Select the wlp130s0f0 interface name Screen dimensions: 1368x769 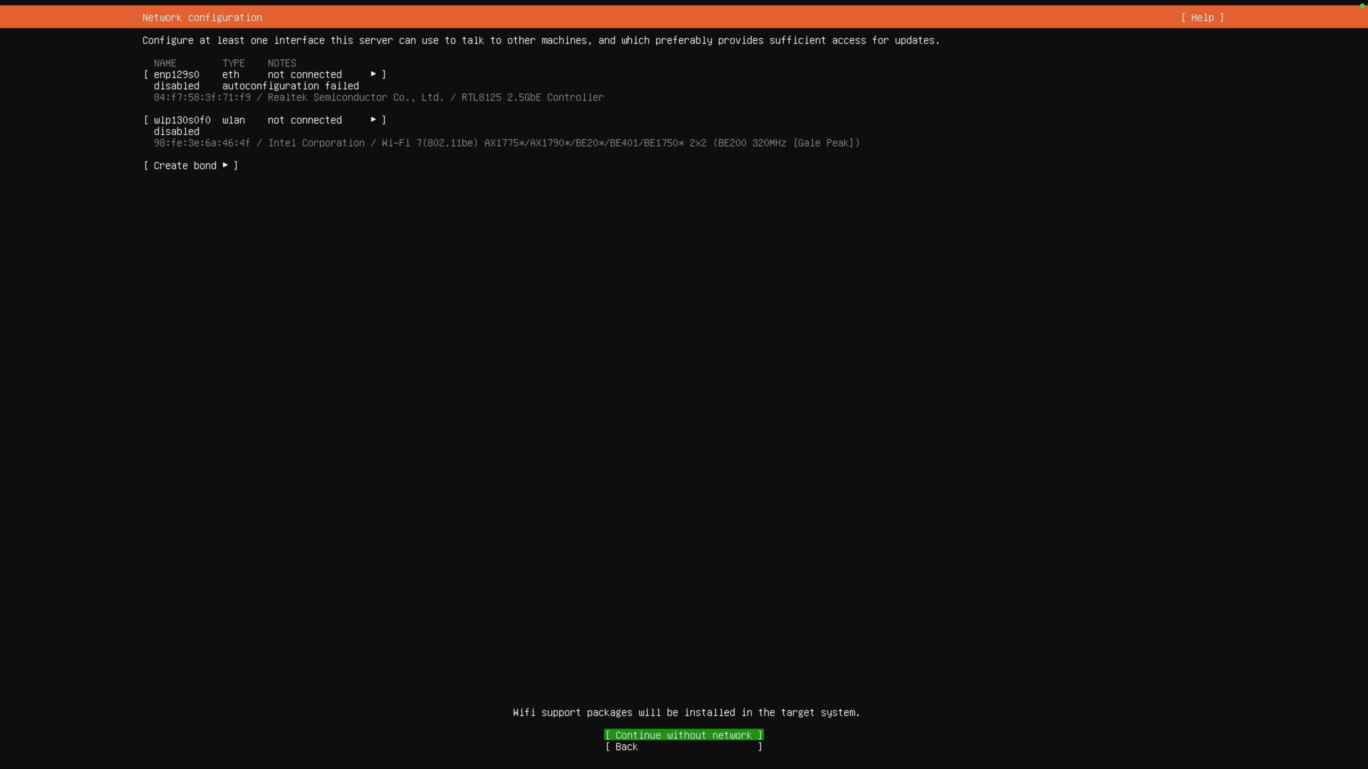[182, 120]
